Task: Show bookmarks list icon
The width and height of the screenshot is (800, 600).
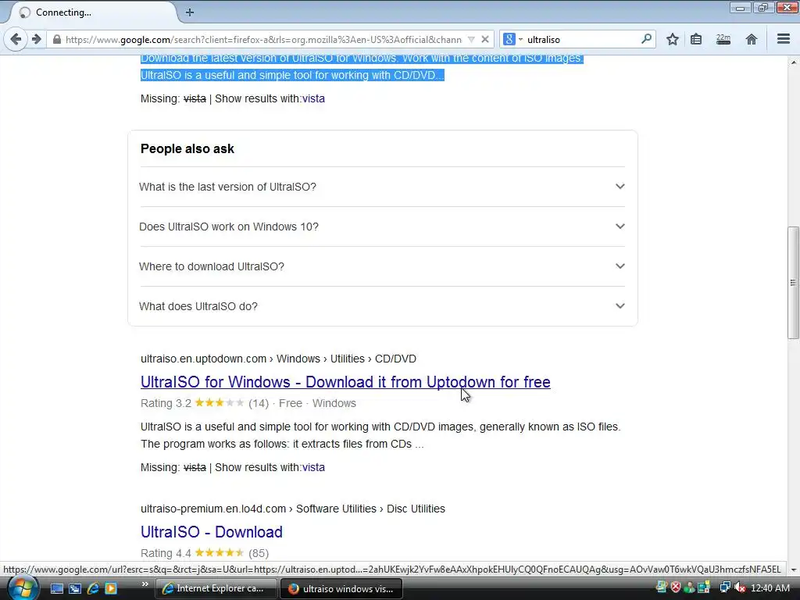Action: (x=696, y=39)
